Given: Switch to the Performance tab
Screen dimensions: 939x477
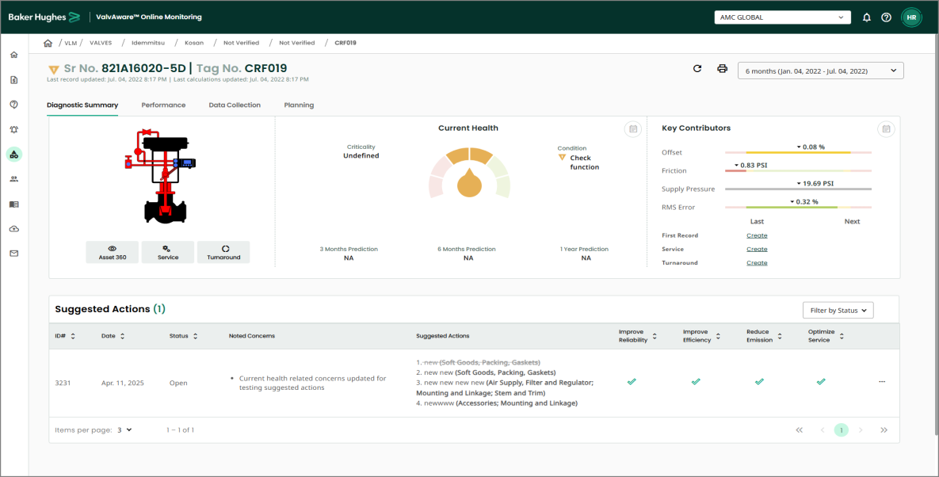Looking at the screenshot, I should coord(163,105).
